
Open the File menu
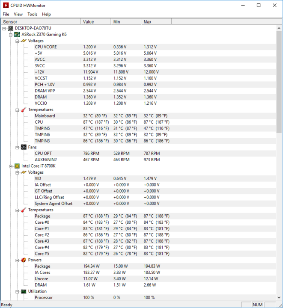tap(6, 14)
